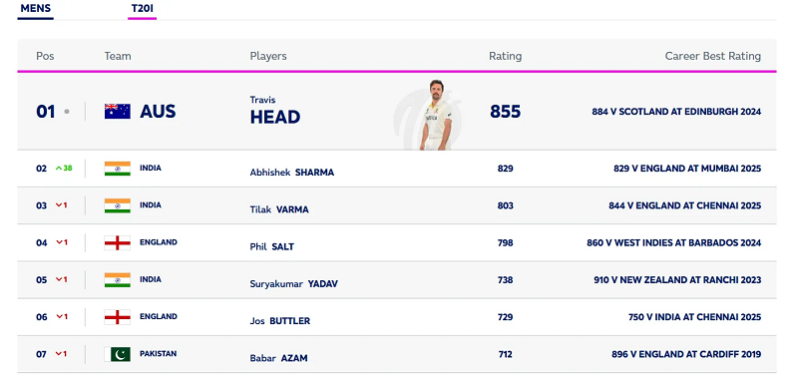Select the T20I tab

pyautogui.click(x=142, y=9)
